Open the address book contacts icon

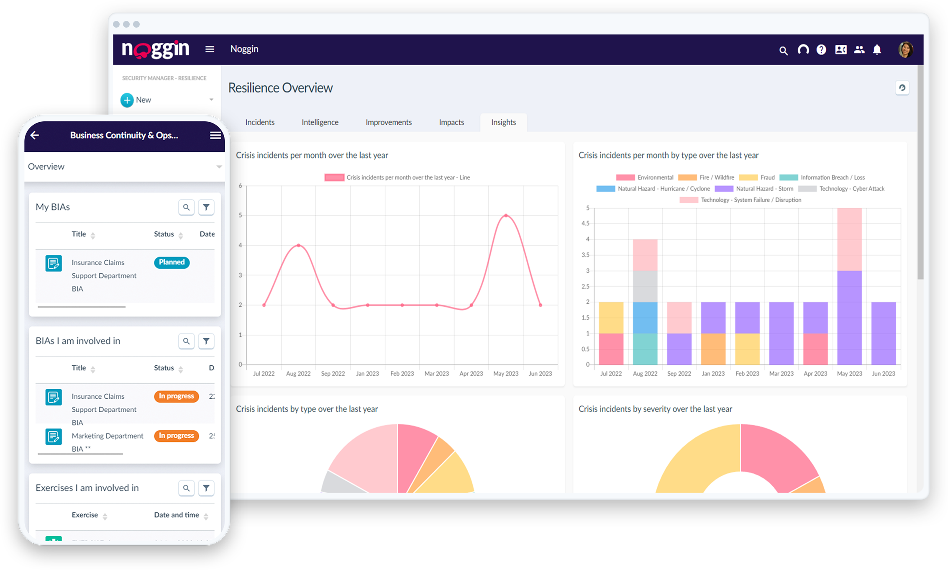point(840,49)
